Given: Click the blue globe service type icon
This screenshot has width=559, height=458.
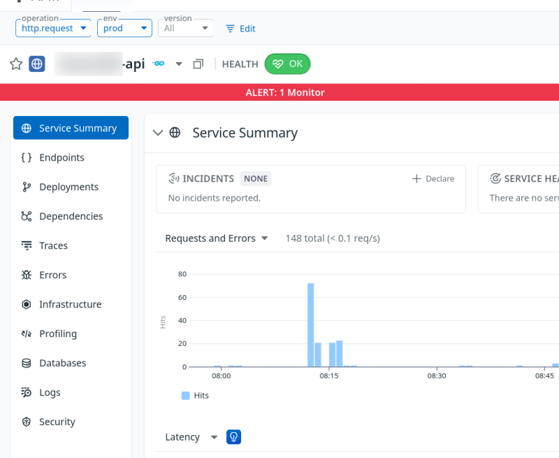Looking at the screenshot, I should (x=37, y=64).
